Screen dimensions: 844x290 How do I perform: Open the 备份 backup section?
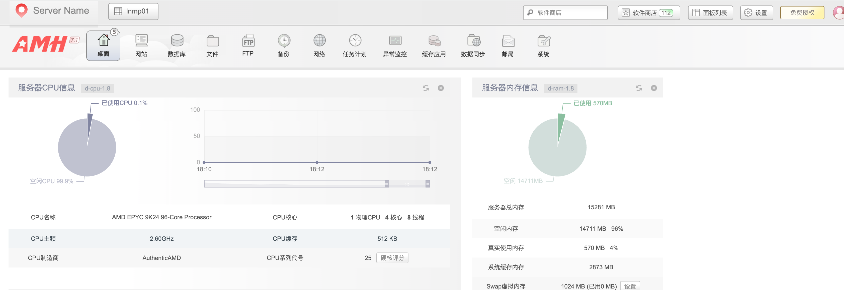284,45
